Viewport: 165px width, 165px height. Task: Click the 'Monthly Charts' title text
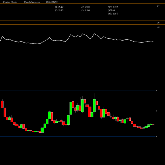(10, 2)
